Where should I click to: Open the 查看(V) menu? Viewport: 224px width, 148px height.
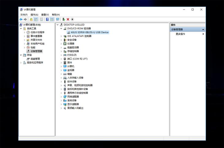point(45,15)
